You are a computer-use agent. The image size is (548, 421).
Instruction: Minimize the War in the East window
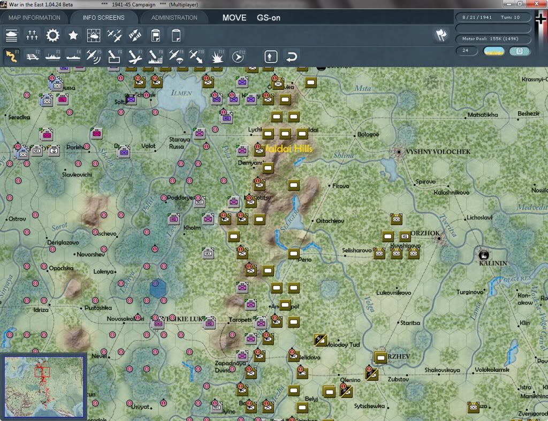click(x=508, y=4)
